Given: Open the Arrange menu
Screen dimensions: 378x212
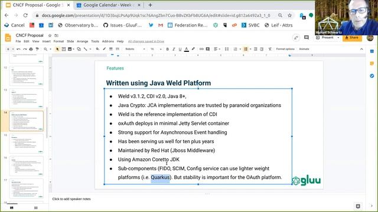Looking at the screenshot, I should pyautogui.click(x=83, y=41).
